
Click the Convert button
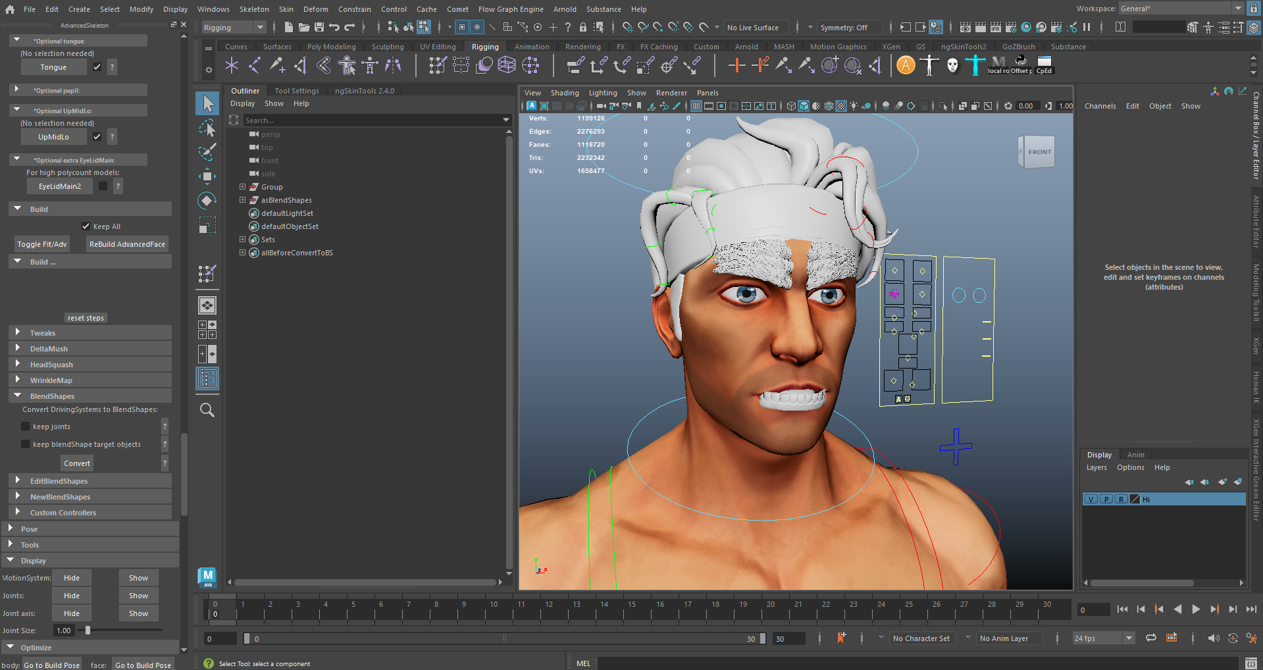[77, 463]
